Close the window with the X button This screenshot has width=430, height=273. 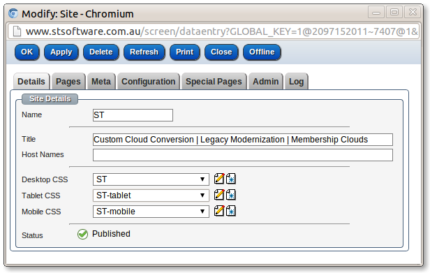click(x=413, y=13)
